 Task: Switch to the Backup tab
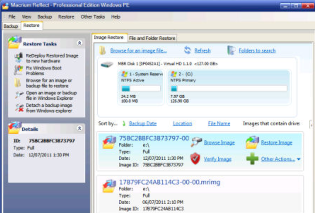11,26
